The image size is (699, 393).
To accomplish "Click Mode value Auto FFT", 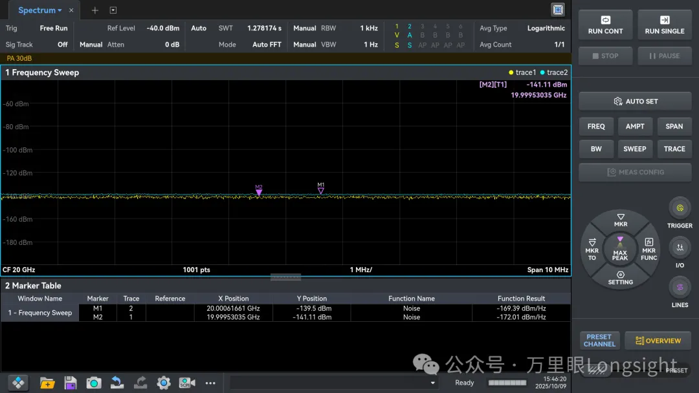I will pyautogui.click(x=267, y=45).
